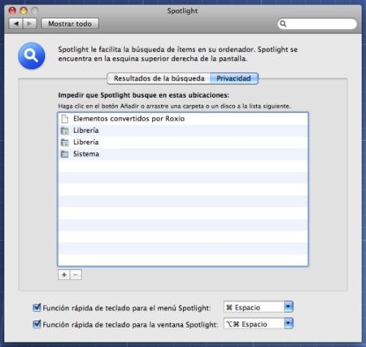Click the plus button to add location
366x347 pixels.
click(64, 275)
